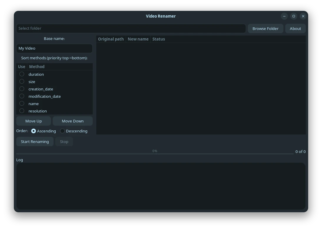This screenshot has width=322, height=229.
Task: Enable the modification_date sort method
Action: (22, 96)
